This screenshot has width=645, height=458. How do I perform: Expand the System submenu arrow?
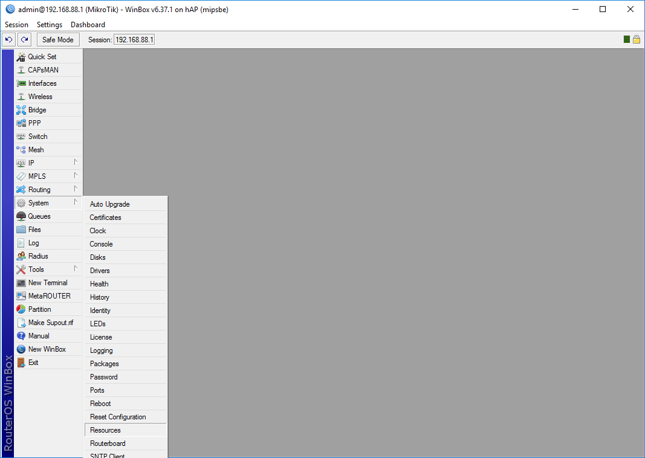(76, 202)
